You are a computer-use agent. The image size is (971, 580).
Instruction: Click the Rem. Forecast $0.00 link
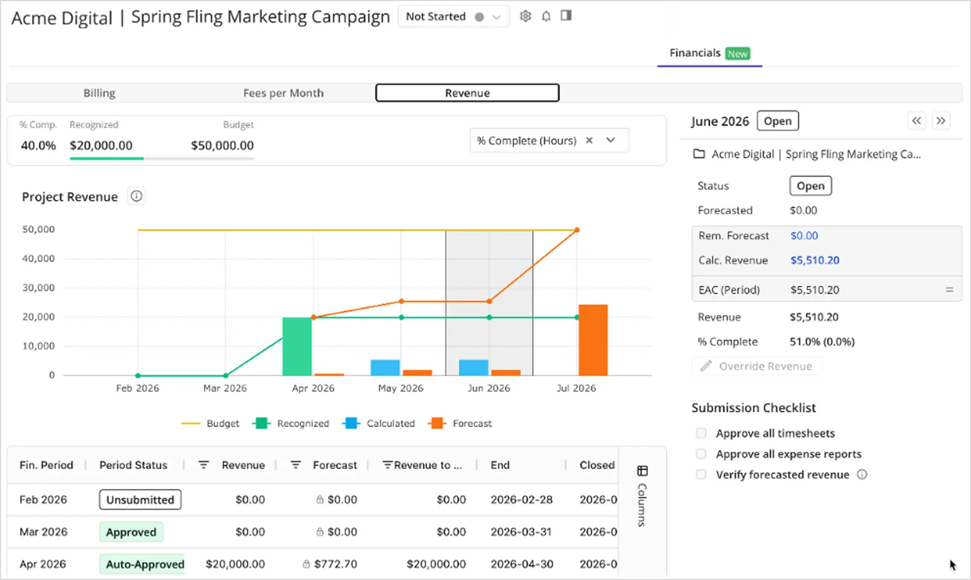(804, 235)
